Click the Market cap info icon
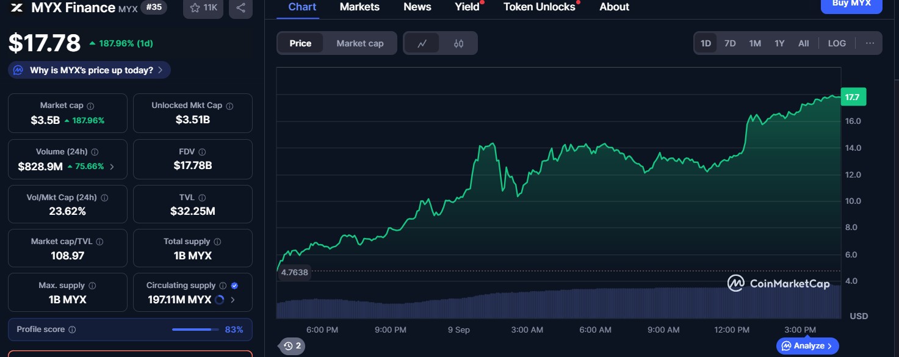 pyautogui.click(x=90, y=106)
